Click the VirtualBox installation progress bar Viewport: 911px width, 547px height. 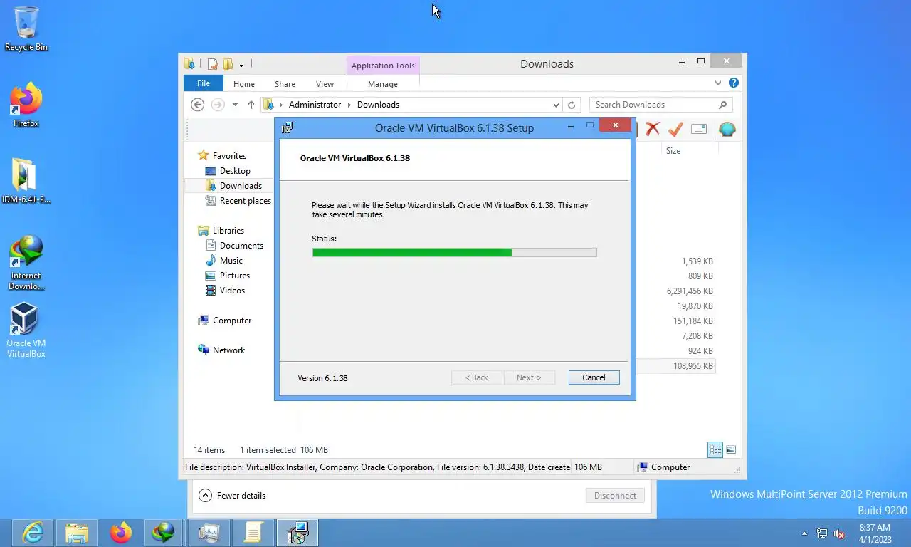coord(454,252)
